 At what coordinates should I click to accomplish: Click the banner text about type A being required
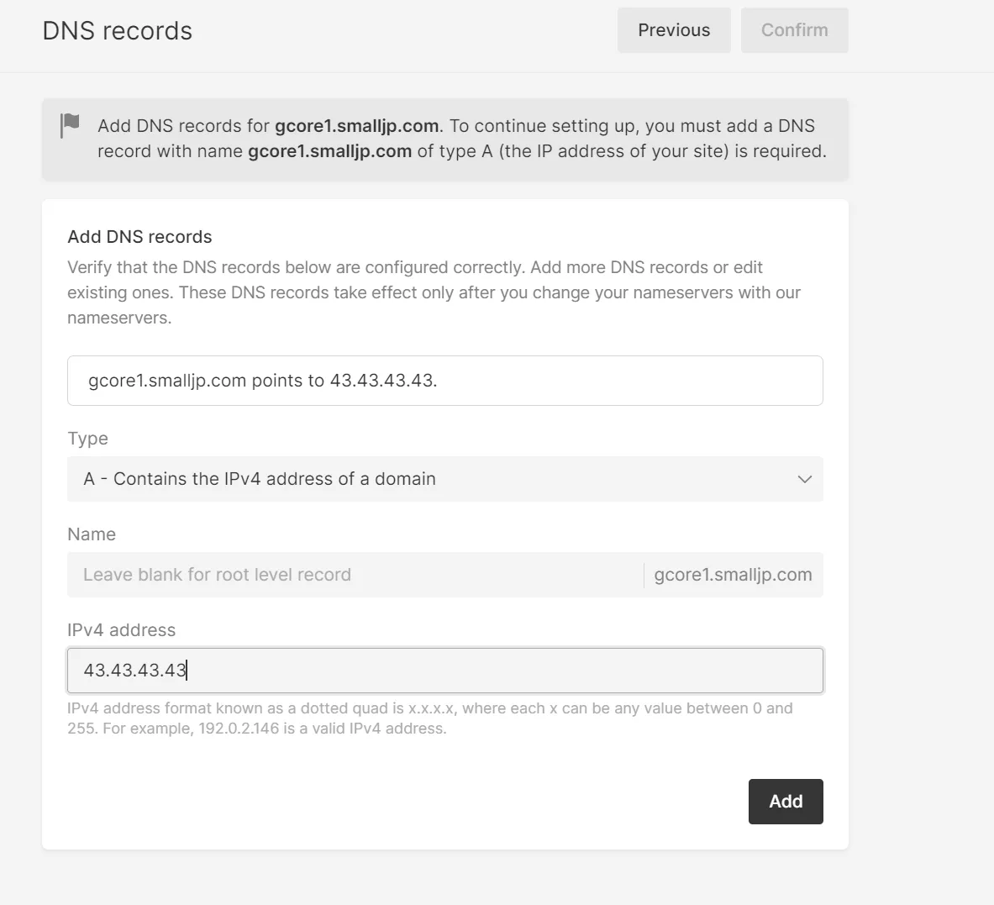pos(622,151)
